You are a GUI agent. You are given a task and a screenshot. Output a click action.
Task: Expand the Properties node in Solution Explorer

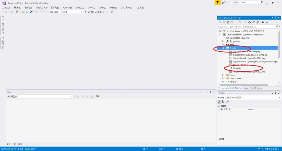(x=223, y=41)
